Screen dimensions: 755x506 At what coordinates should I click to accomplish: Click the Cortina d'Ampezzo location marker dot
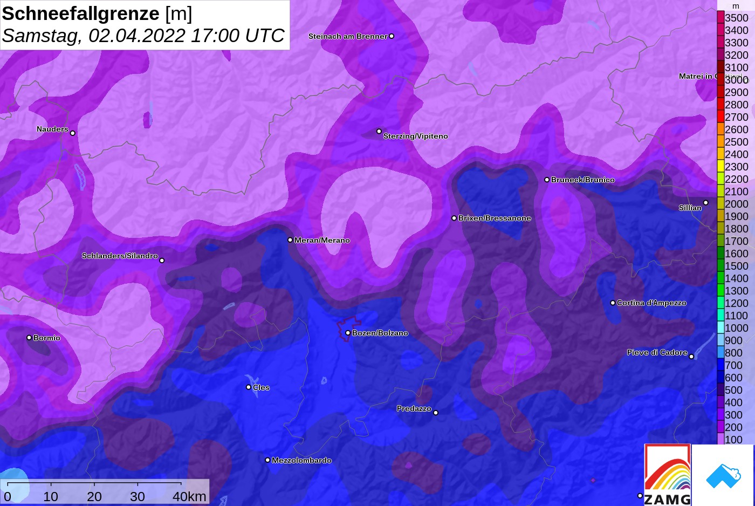(613, 303)
